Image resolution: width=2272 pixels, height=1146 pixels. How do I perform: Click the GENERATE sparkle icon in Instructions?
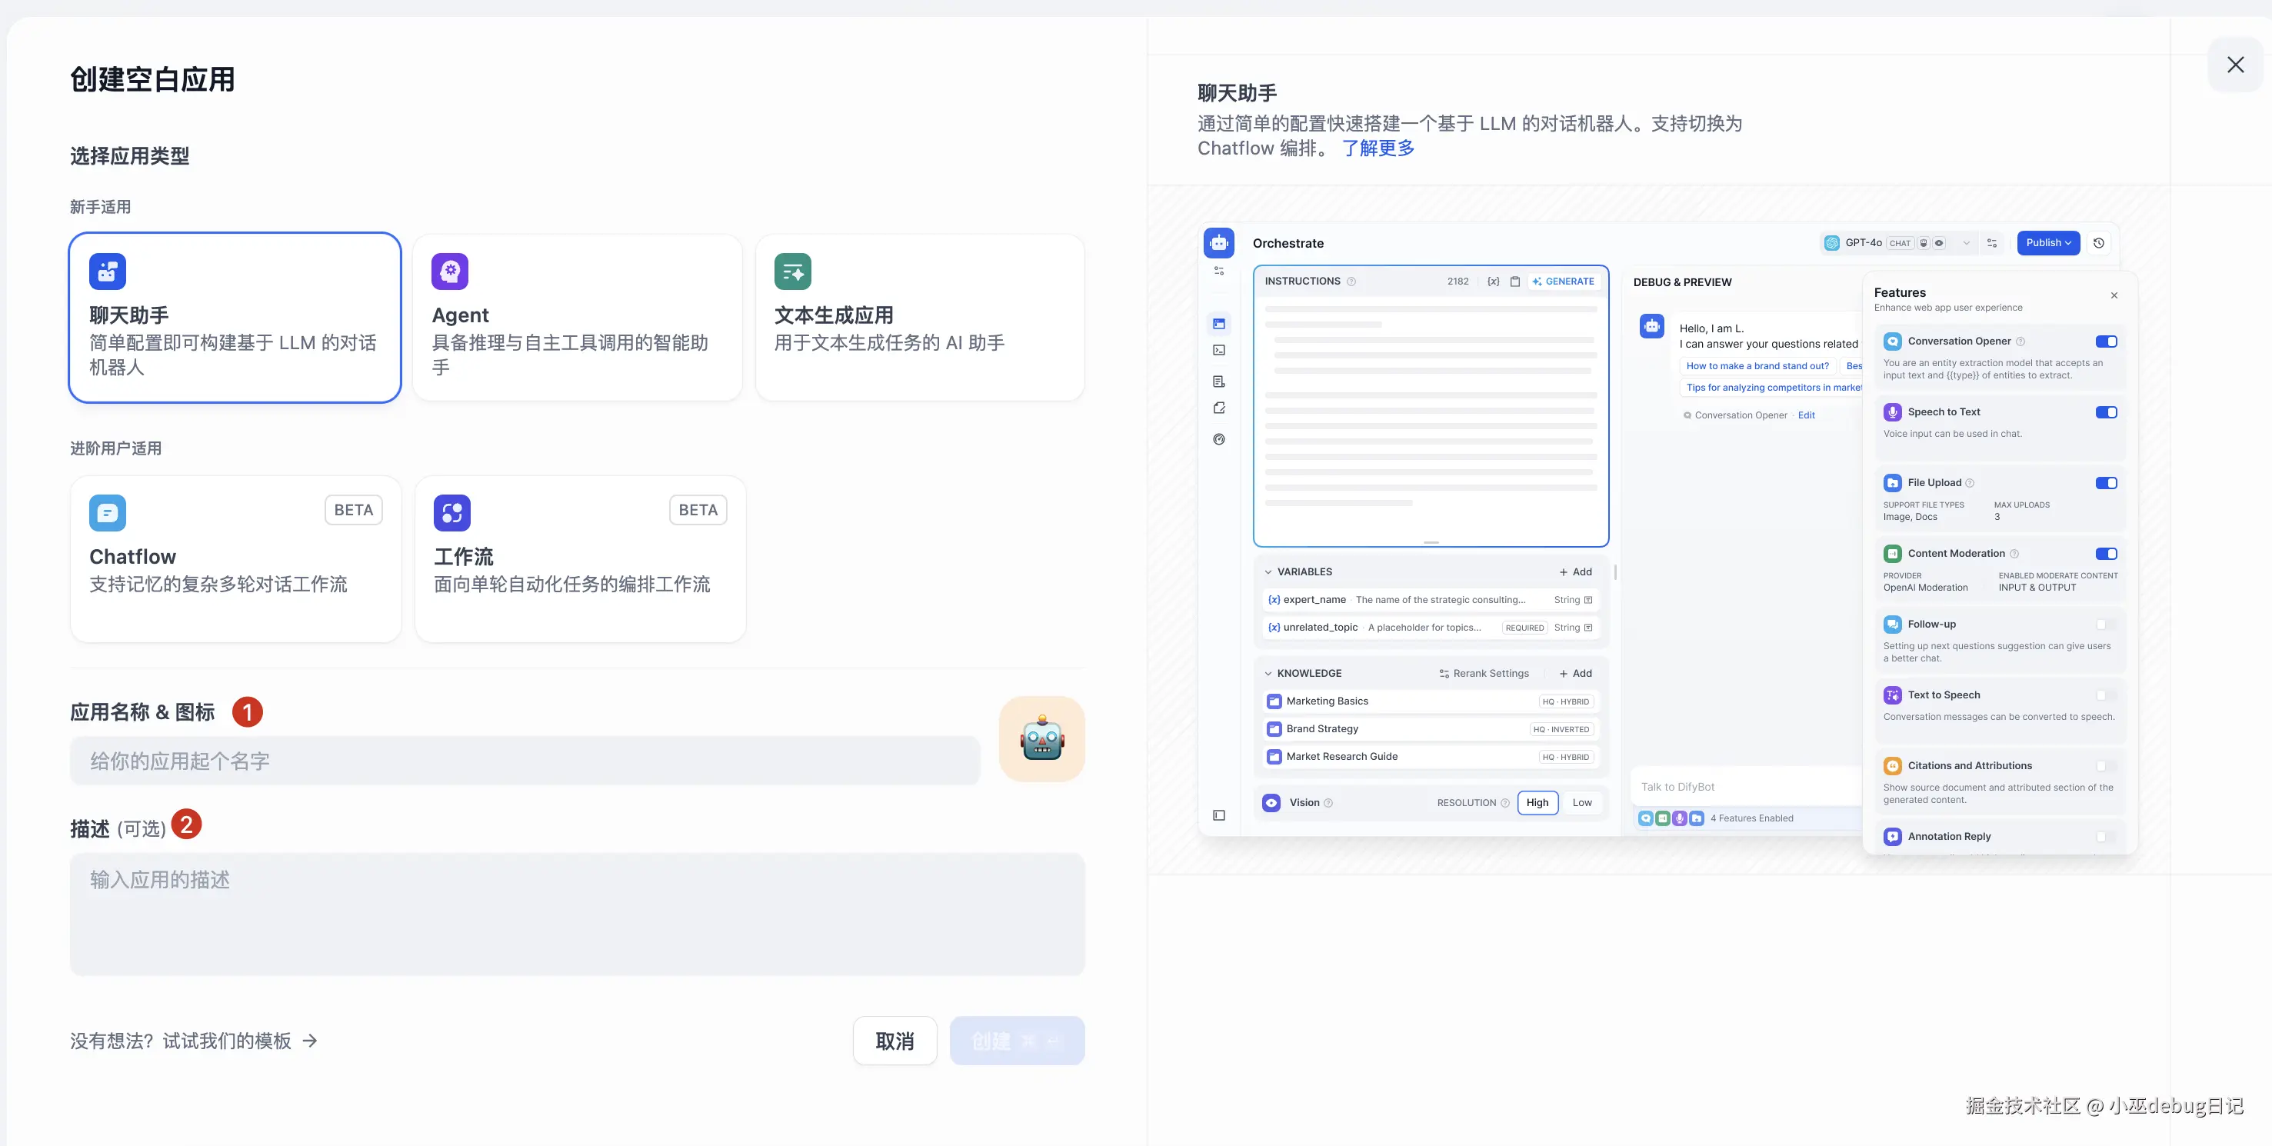coord(1539,282)
